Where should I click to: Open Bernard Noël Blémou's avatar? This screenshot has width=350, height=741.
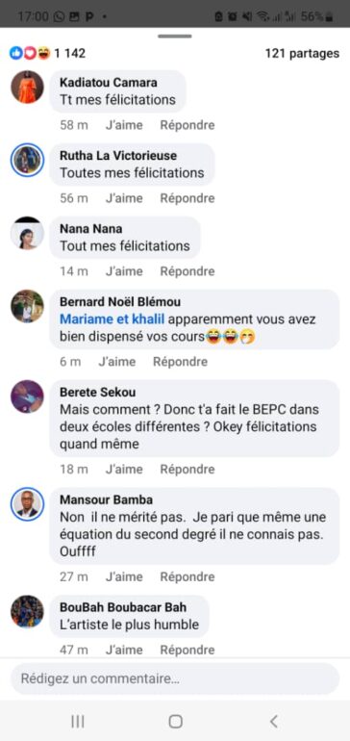pos(27,306)
